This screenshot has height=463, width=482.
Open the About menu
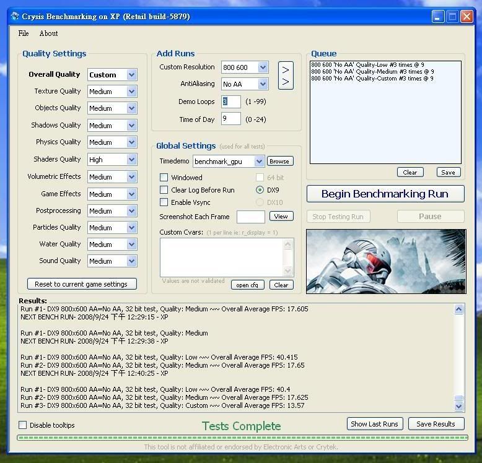click(x=48, y=33)
